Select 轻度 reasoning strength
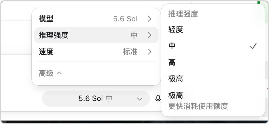The height and width of the screenshot is (124, 269). [x=213, y=29]
